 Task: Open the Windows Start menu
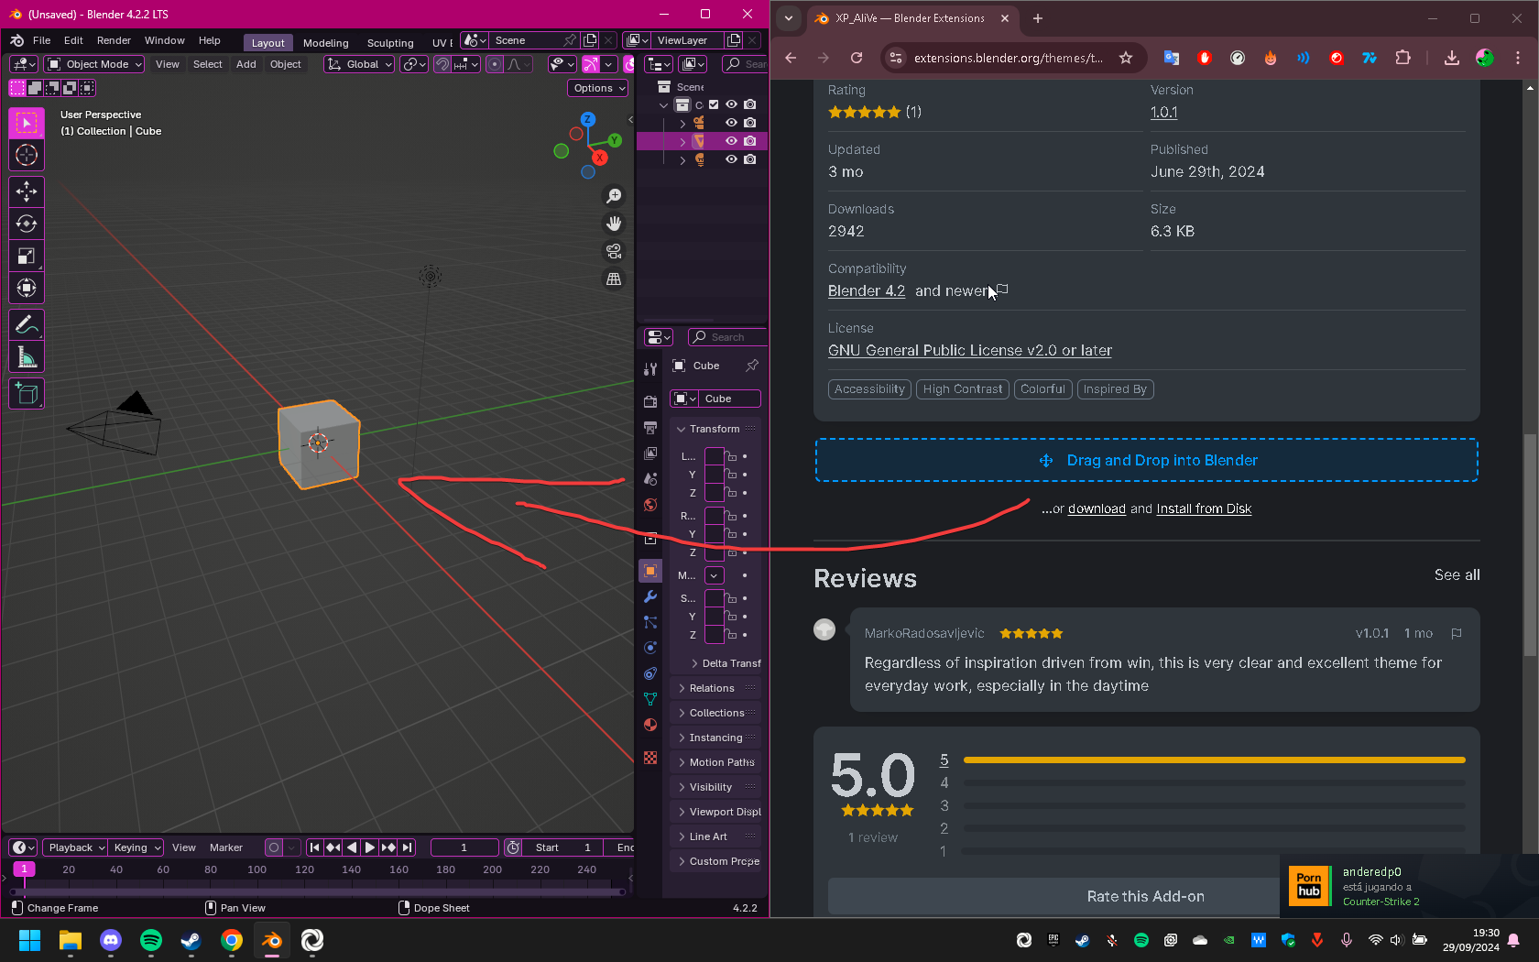pyautogui.click(x=30, y=940)
